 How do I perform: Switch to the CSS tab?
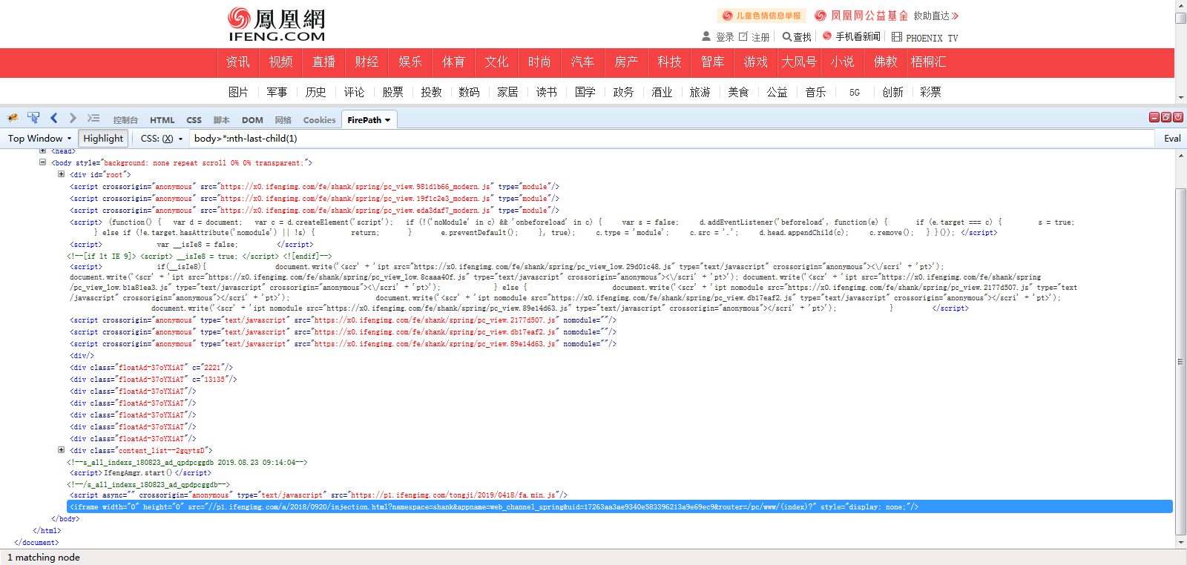[194, 120]
